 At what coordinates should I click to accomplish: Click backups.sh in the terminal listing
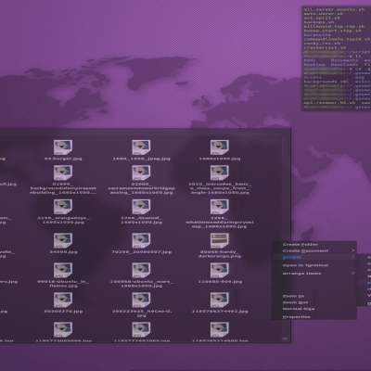(x=318, y=22)
